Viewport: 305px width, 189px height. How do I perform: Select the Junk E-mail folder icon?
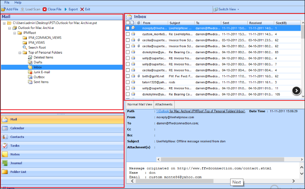(x=30, y=72)
